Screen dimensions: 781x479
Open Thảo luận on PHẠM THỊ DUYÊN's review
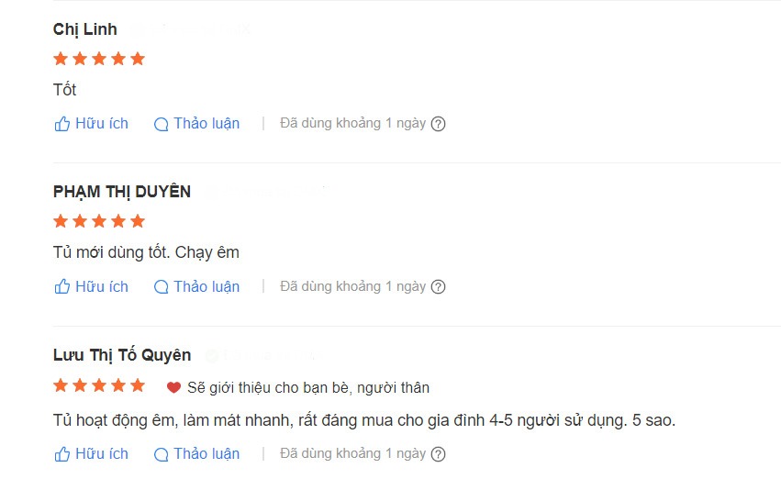pos(196,287)
